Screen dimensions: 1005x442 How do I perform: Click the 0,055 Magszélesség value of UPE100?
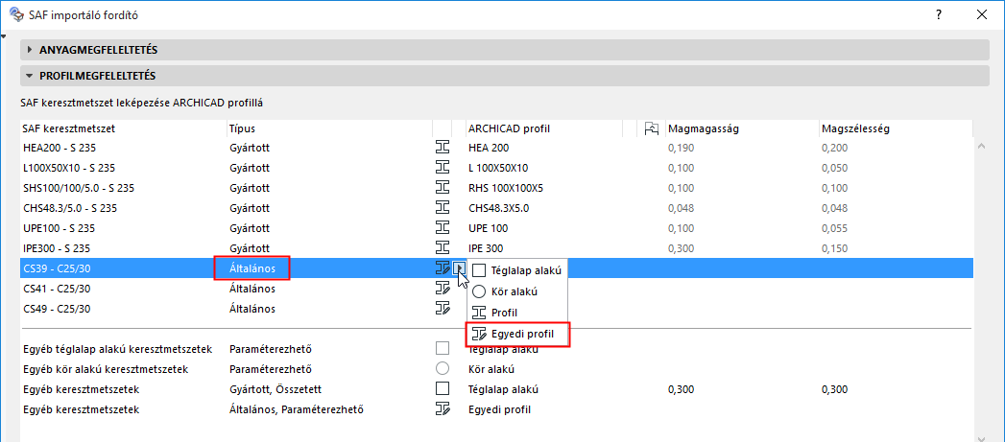click(x=834, y=228)
